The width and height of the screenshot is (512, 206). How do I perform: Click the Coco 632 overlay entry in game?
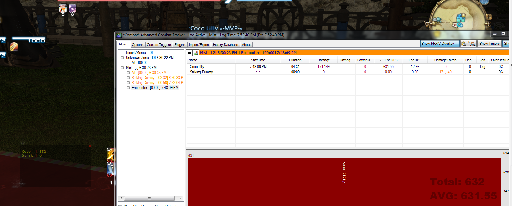[x=34, y=152]
